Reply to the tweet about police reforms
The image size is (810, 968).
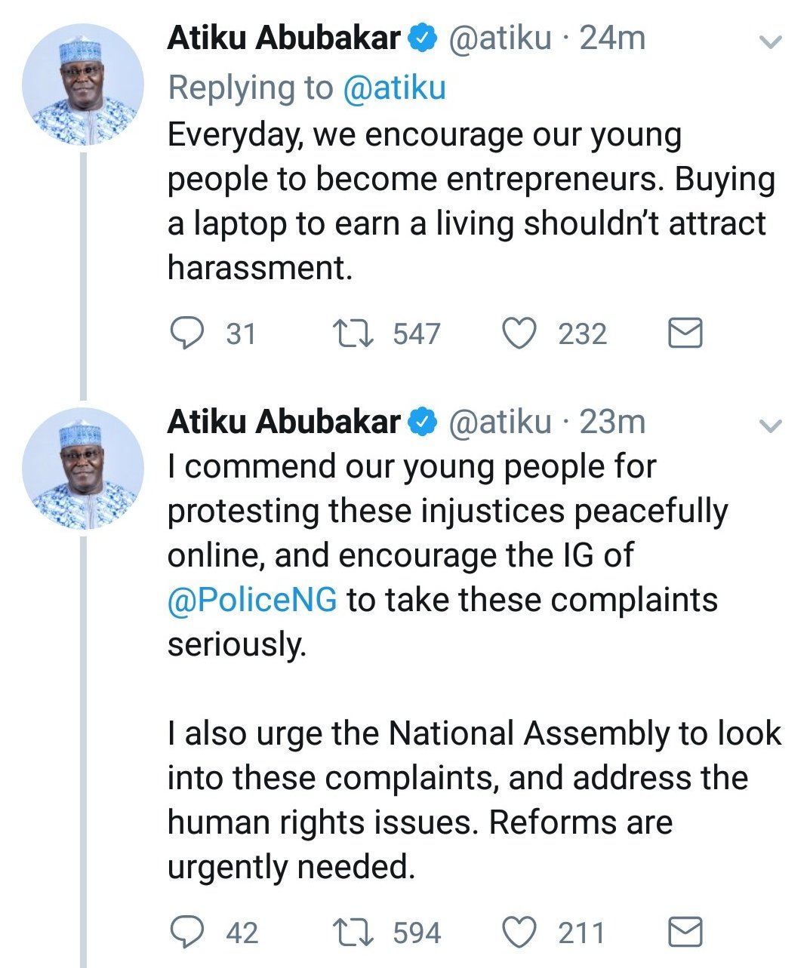point(186,933)
